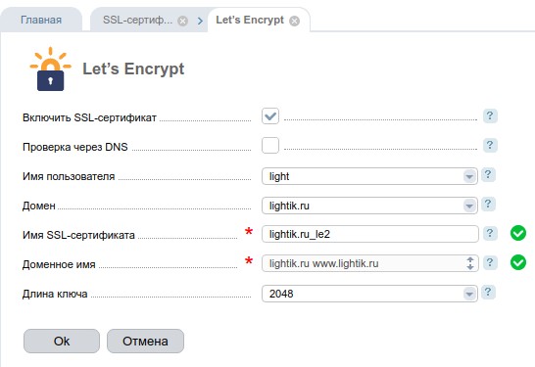Click help icon next to Домен
The height and width of the screenshot is (367, 535).
pyautogui.click(x=488, y=205)
